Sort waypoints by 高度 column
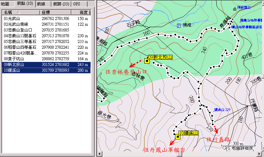Image resolution: width=264 pixels, height=157 pixels. coord(81,12)
